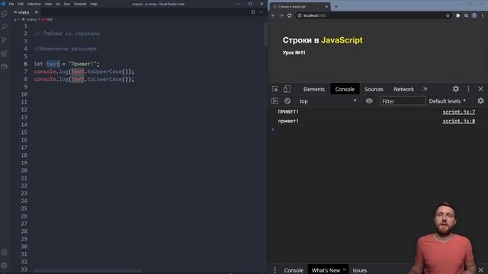Select the Issues drawer tab
Image resolution: width=488 pixels, height=274 pixels.
coord(359,270)
